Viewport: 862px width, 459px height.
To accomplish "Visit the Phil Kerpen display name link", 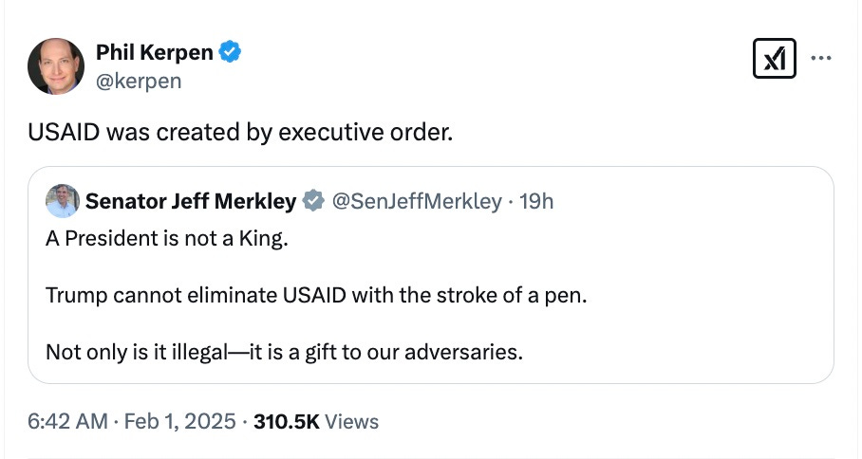I will [x=155, y=52].
